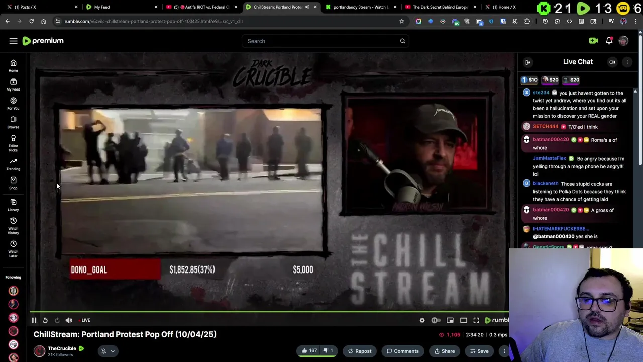Expand the subscription notification dropdown chevron
Viewport: 643px width, 362px height.
point(113,351)
